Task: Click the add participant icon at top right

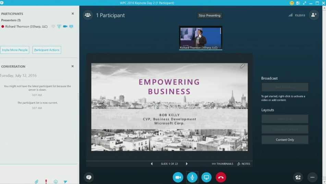Action: (313, 15)
